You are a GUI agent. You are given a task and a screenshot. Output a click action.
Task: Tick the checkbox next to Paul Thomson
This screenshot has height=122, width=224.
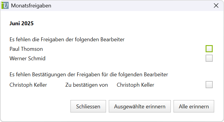[209, 49]
